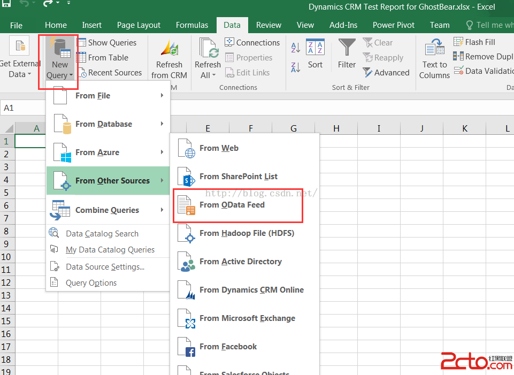Switch to the Power Pivot tab
This screenshot has height=375, width=514.
tap(393, 25)
